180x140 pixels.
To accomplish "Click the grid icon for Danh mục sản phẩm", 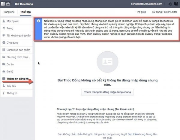I will pos(4,50).
